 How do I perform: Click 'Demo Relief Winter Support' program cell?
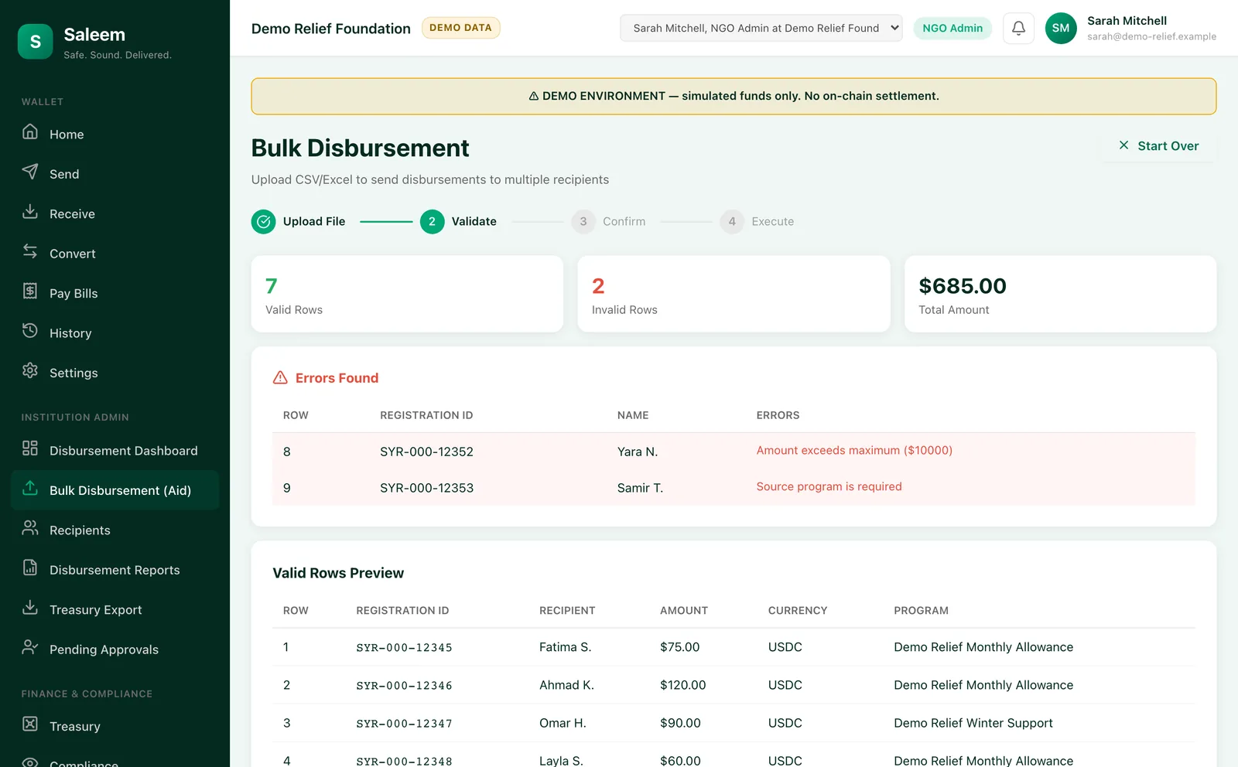click(973, 723)
